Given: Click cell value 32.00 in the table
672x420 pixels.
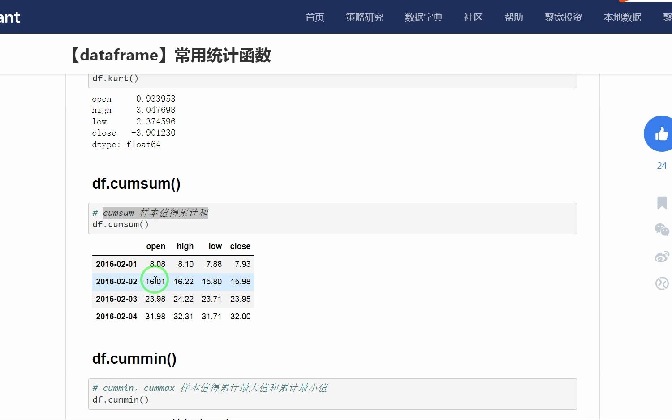Looking at the screenshot, I should click(x=241, y=317).
